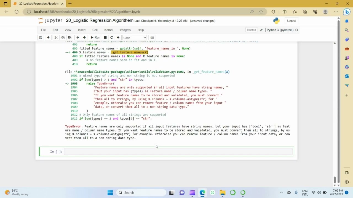Restart the kernel circular arrow icon
Image resolution: width=353 pixels, height=198 pixels.
[112, 38]
